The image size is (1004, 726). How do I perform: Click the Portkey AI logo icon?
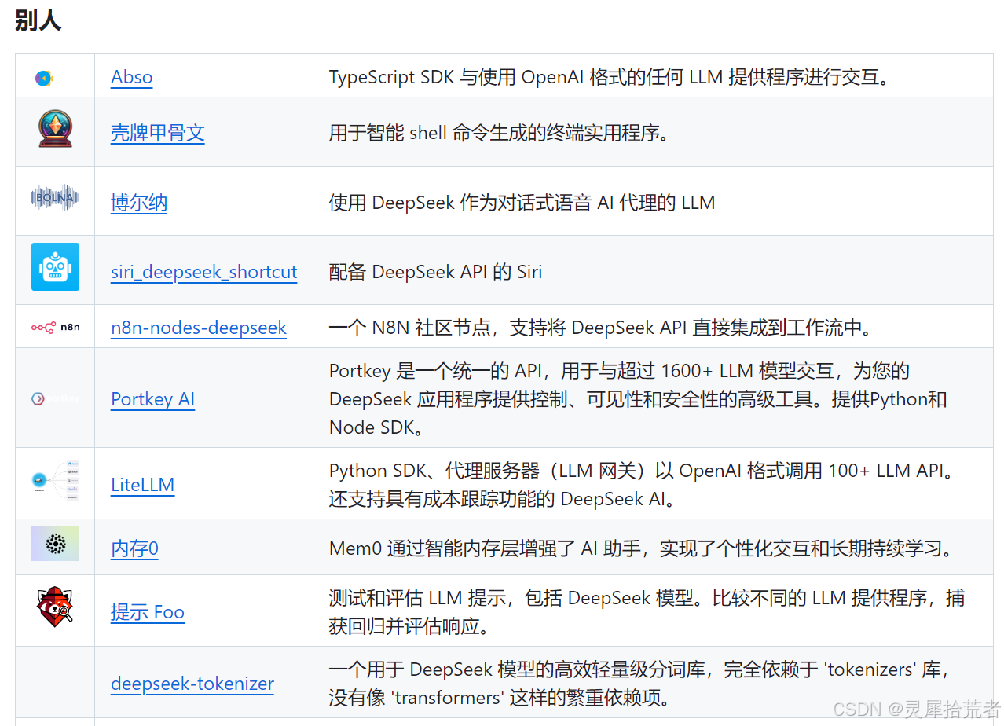click(x=55, y=398)
